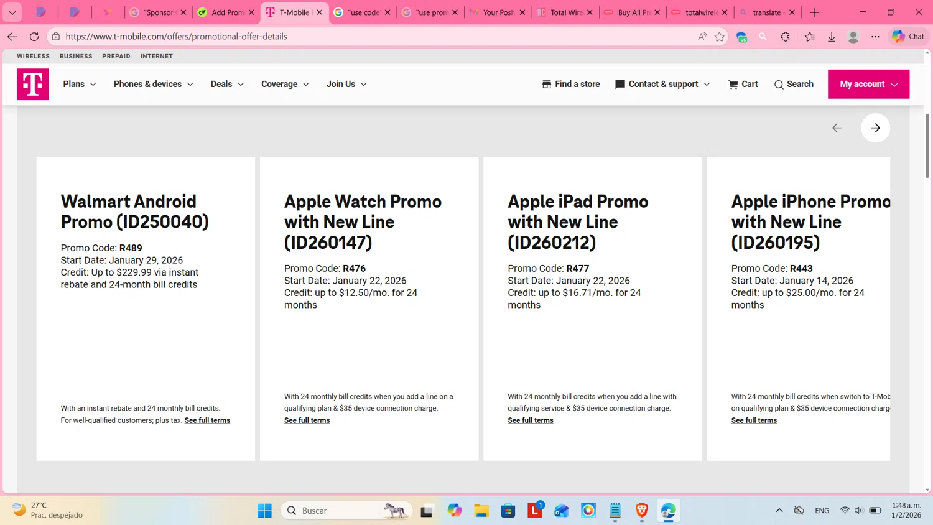Switch to the Buy All Pr tab
This screenshot has height=525, width=933.
point(633,12)
